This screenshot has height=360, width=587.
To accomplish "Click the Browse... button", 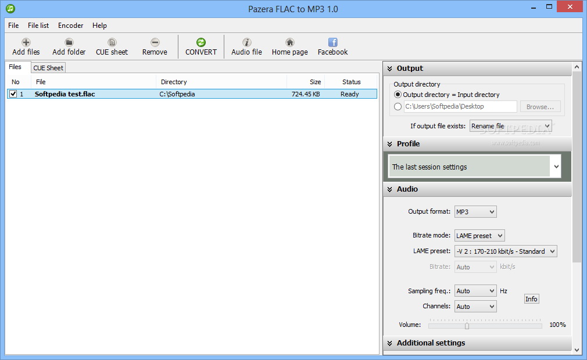I will [540, 106].
